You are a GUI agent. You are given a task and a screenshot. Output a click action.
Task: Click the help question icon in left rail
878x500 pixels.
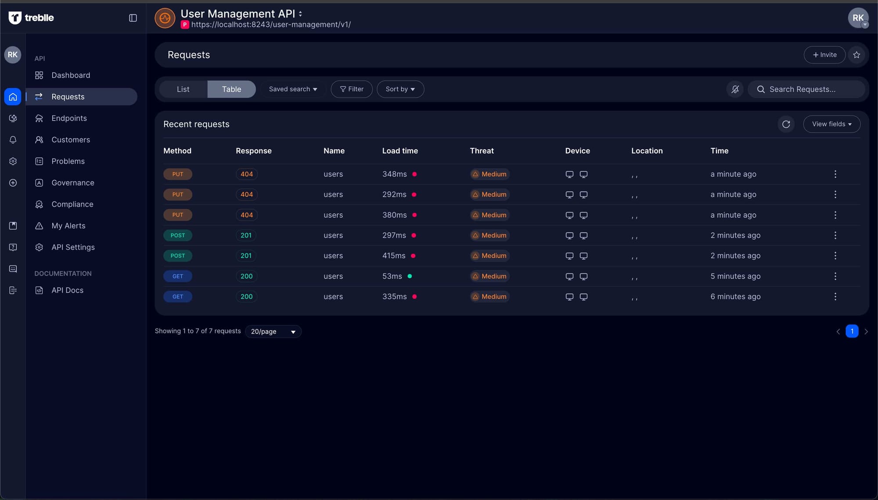[13, 247]
